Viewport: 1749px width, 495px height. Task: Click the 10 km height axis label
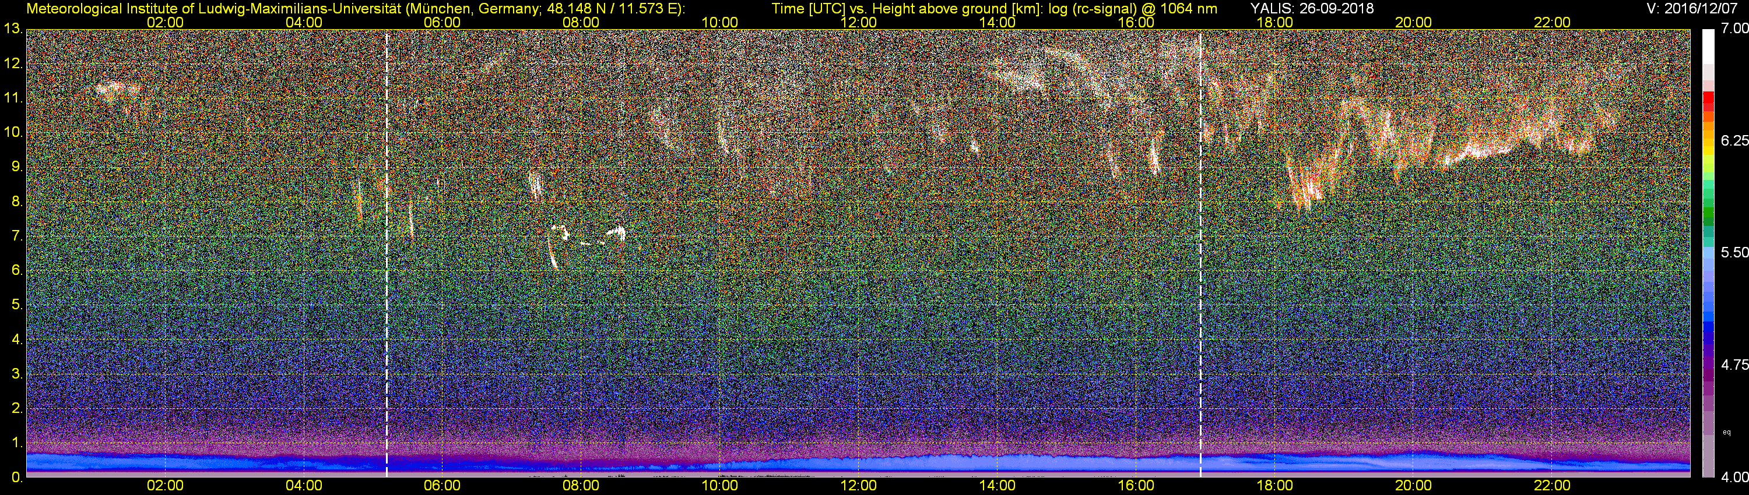[13, 132]
